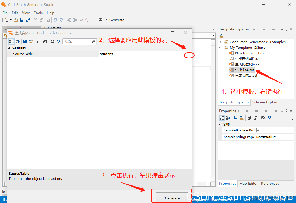Image resolution: width=296 pixels, height=203 pixels.
Task: Toggle Alphabetical sort in Properties panel
Action: click(x=228, y=118)
